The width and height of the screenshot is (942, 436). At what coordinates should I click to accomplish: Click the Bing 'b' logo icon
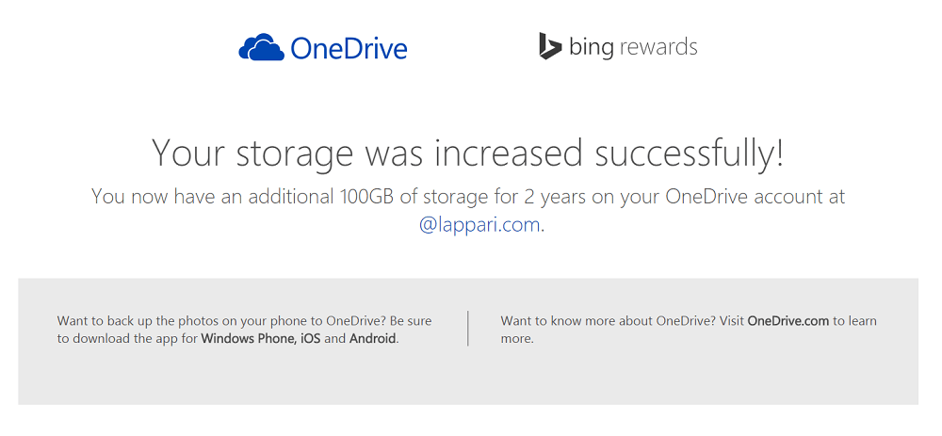(550, 46)
